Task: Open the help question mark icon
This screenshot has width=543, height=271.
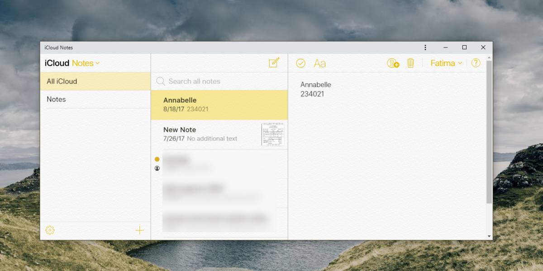Action: pos(476,63)
